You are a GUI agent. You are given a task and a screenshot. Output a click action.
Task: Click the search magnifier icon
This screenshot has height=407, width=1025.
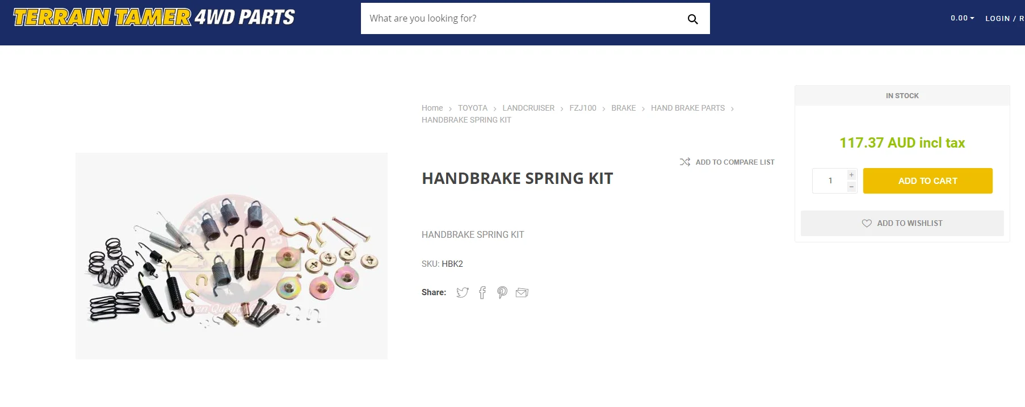692,19
